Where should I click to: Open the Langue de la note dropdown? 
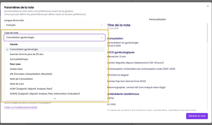[x=54, y=25]
